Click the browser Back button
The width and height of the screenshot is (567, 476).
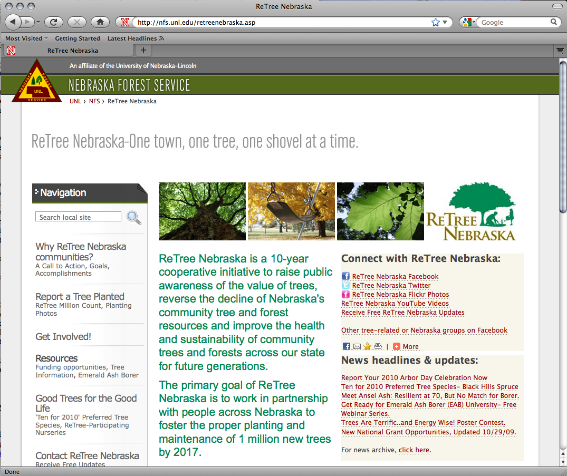pos(13,22)
